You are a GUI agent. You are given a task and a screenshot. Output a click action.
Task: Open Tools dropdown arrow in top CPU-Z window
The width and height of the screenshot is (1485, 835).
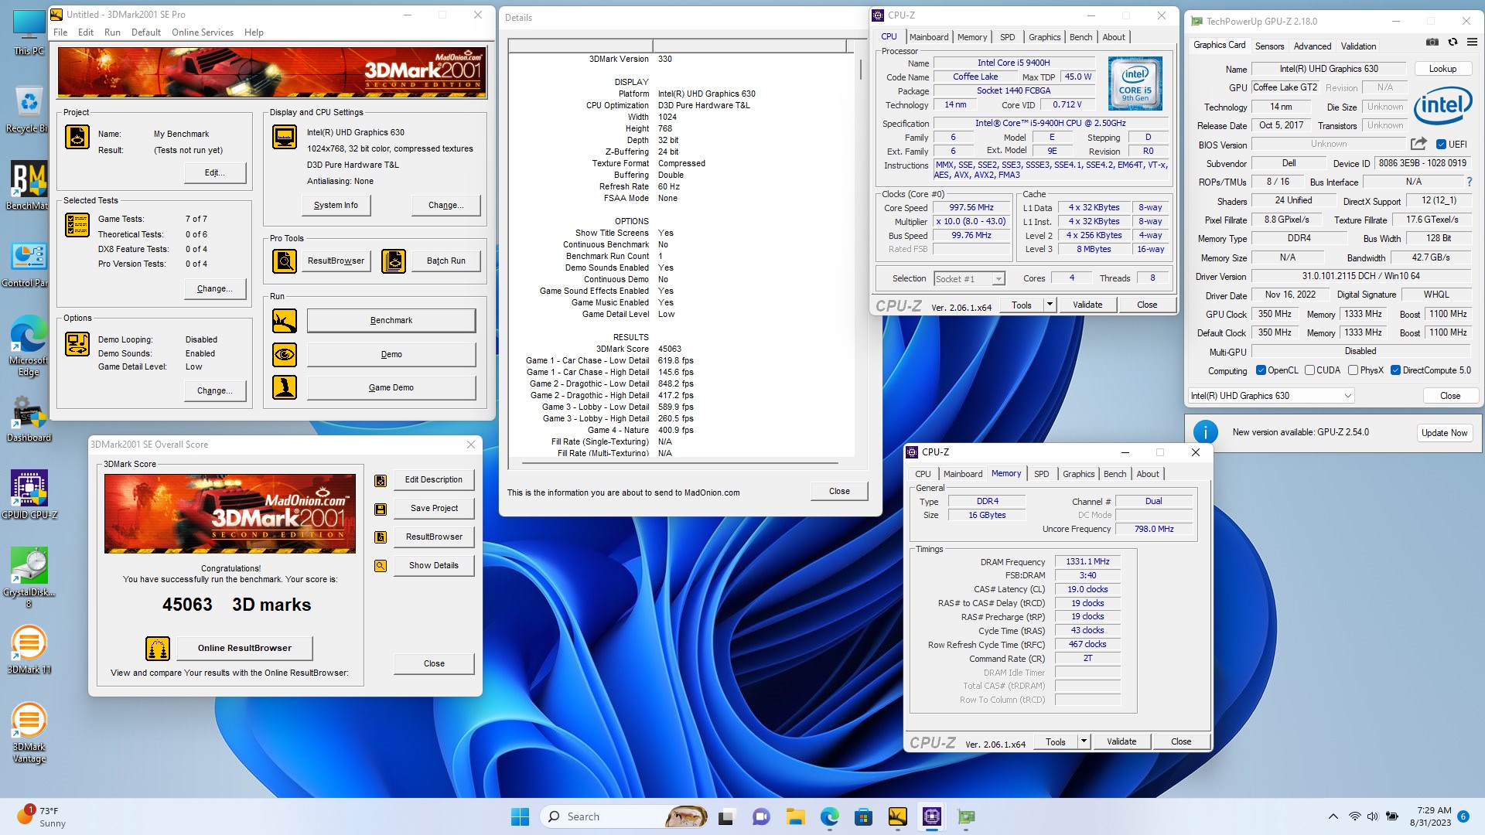tap(1050, 305)
